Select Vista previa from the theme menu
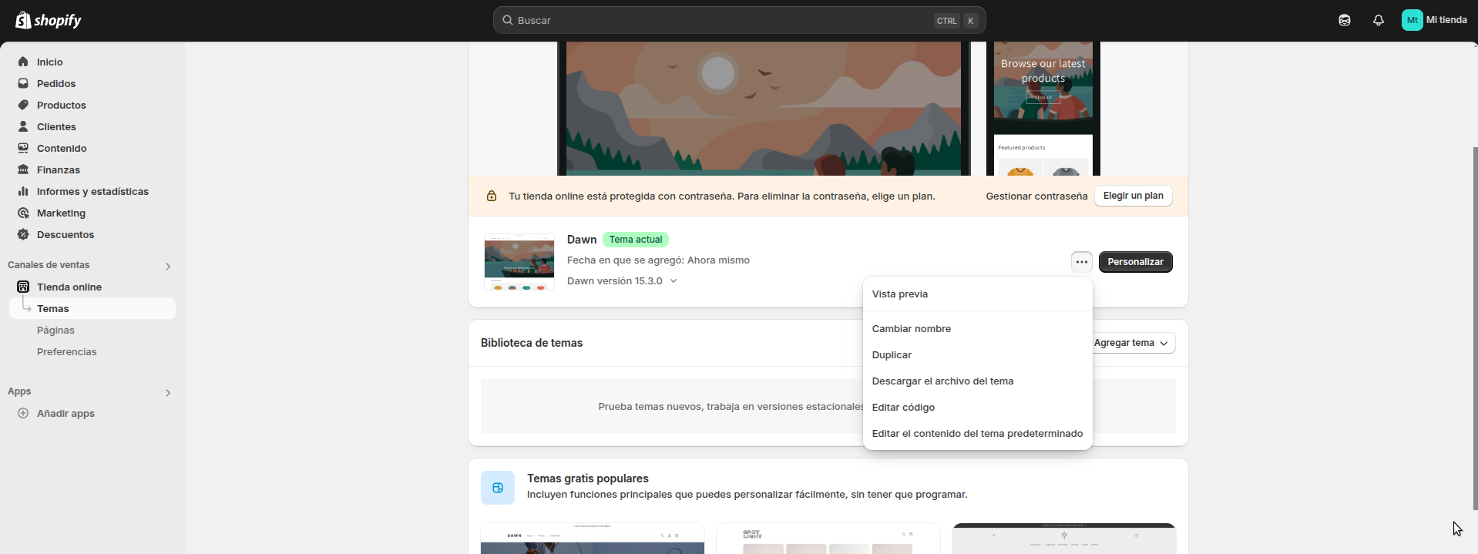Viewport: 1478px width, 554px height. click(x=899, y=294)
